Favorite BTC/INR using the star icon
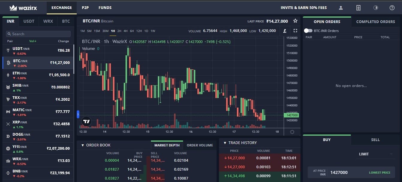402x182 pixels. click(295, 21)
